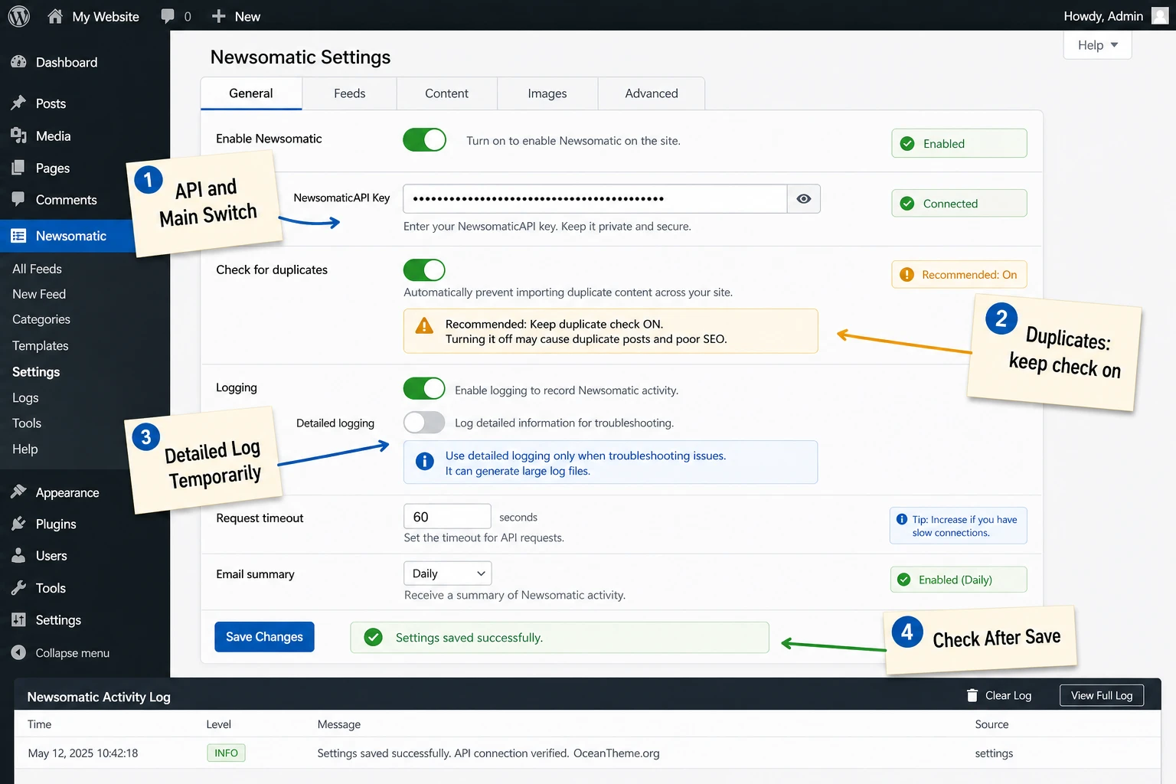The width and height of the screenshot is (1176, 784).
Task: Open the Templates submenu link
Action: click(41, 346)
